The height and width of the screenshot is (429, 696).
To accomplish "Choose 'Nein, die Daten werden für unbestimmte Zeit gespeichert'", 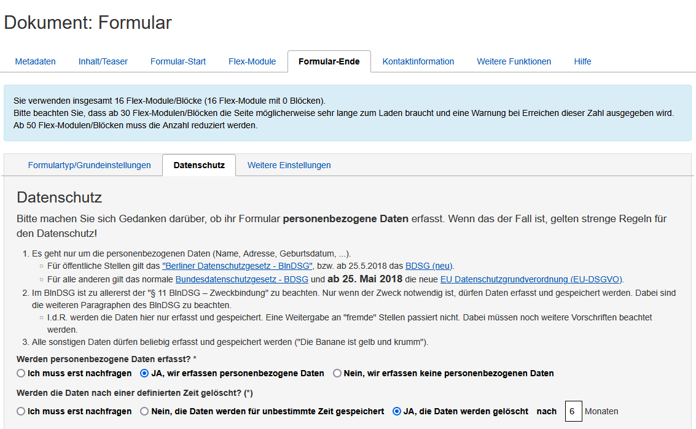I will click(x=144, y=411).
